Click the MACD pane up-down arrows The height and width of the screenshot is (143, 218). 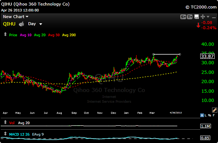[x=5, y=134]
